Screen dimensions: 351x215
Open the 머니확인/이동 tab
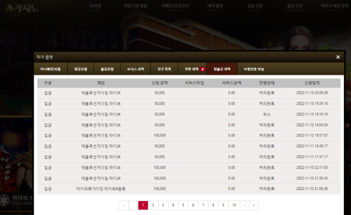[x=50, y=69]
